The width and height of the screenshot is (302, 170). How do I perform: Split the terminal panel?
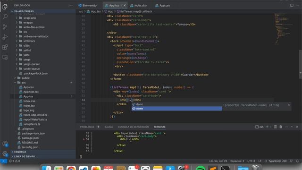tap(276, 127)
